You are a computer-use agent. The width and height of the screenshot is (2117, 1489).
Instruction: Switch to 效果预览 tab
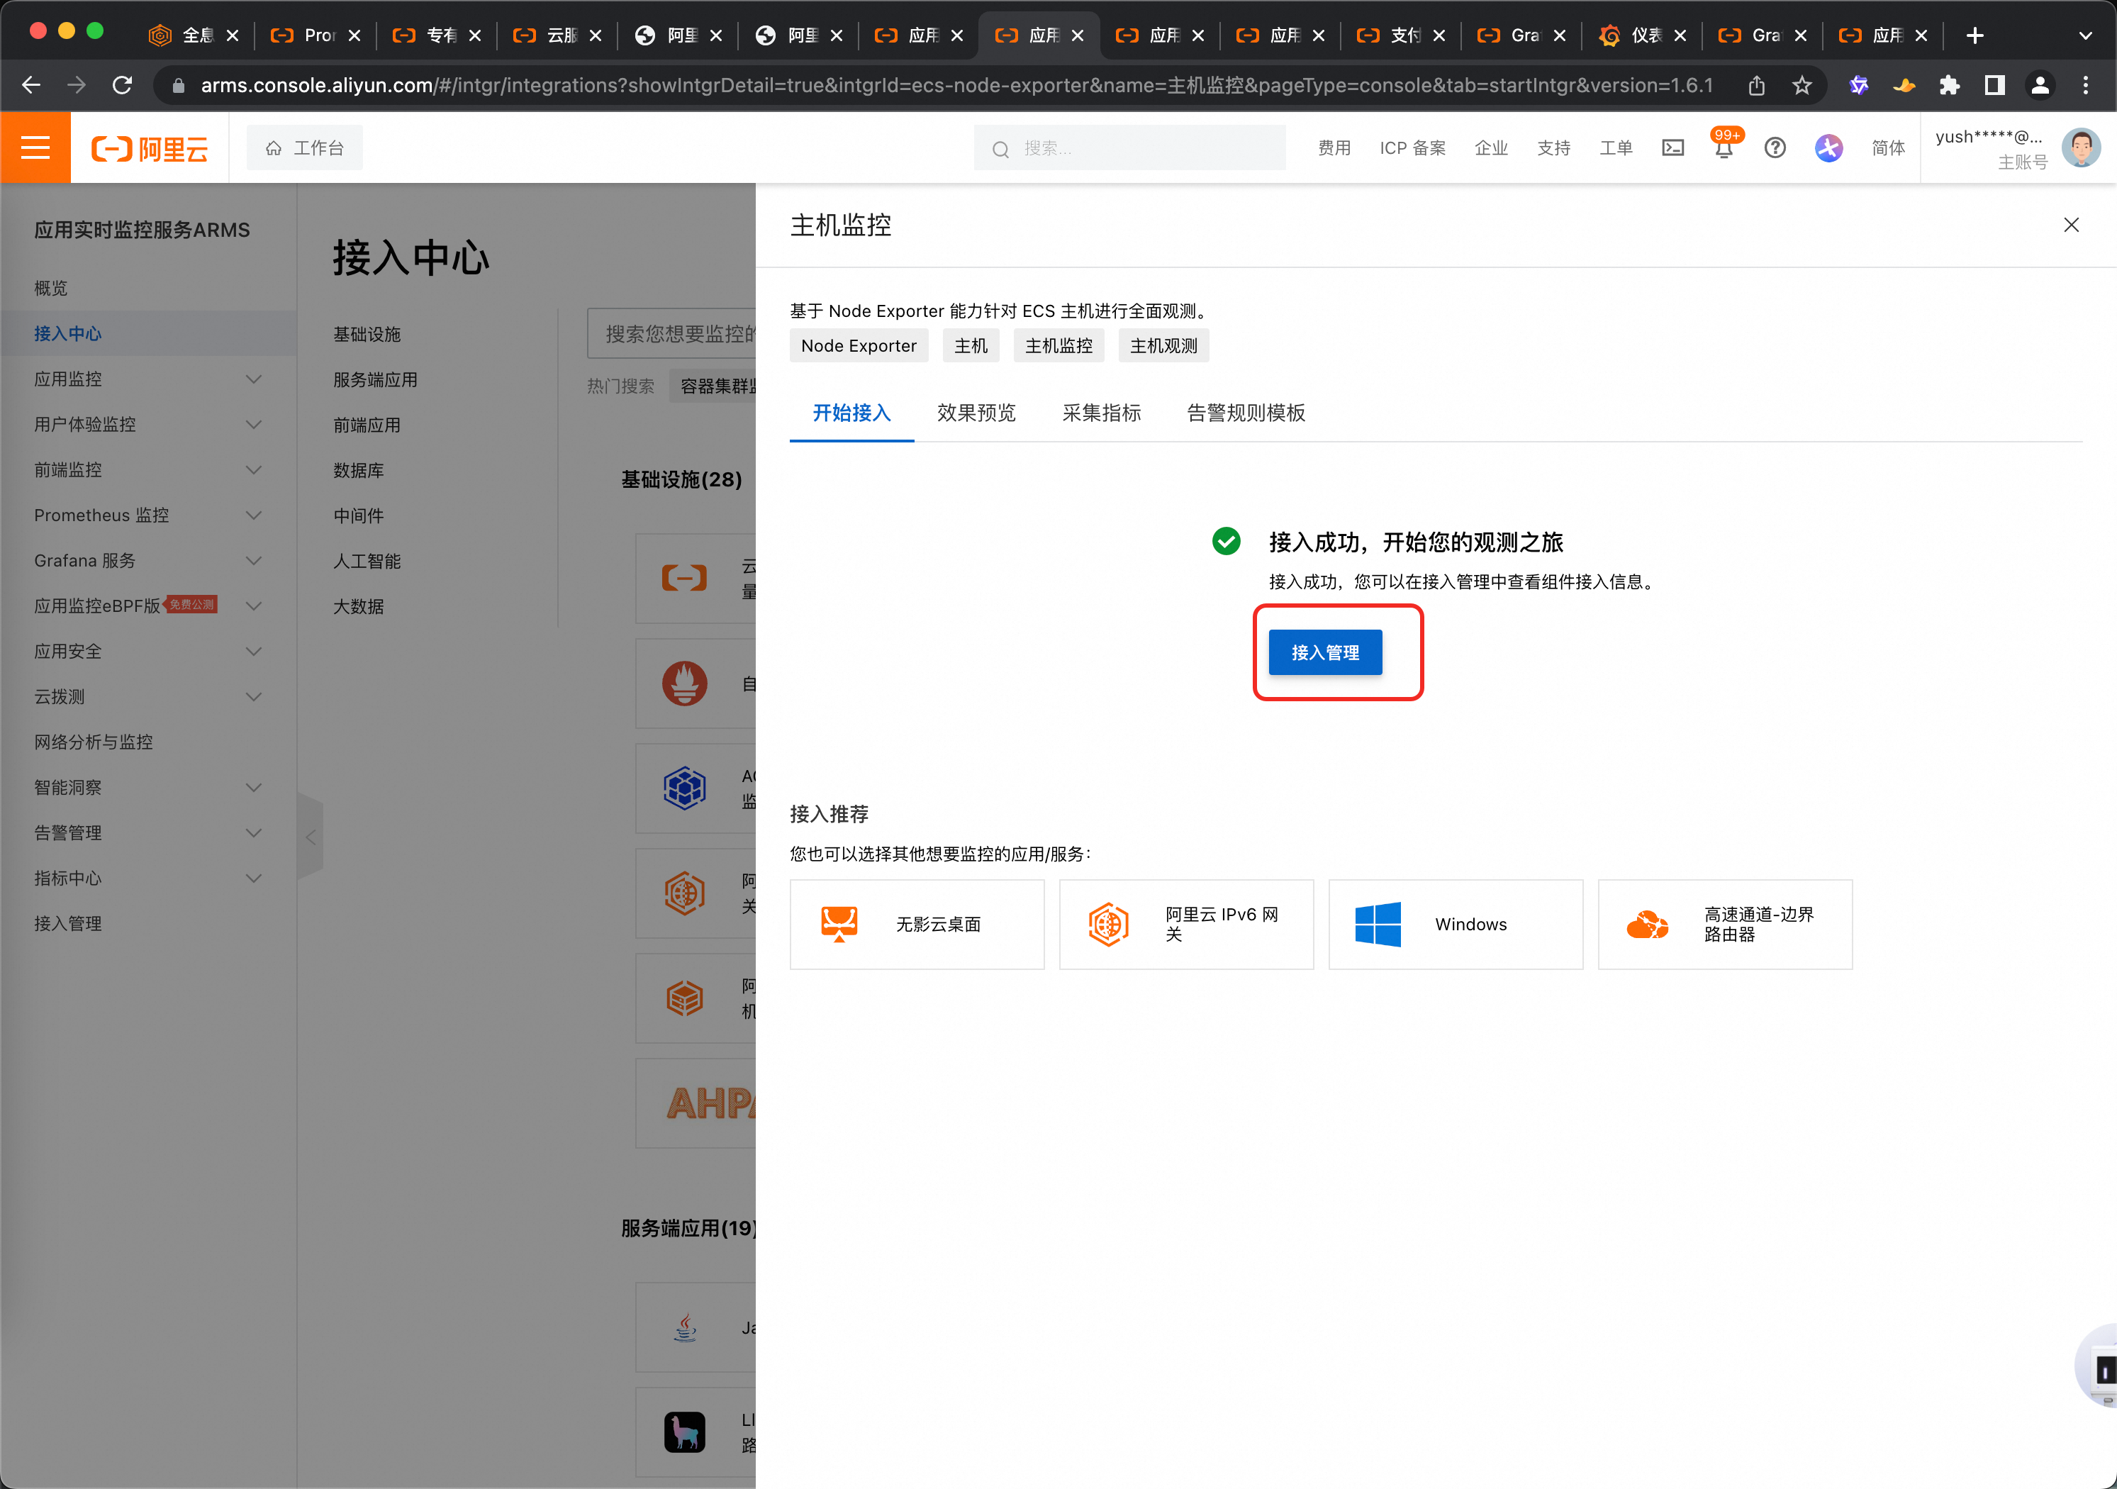[976, 413]
